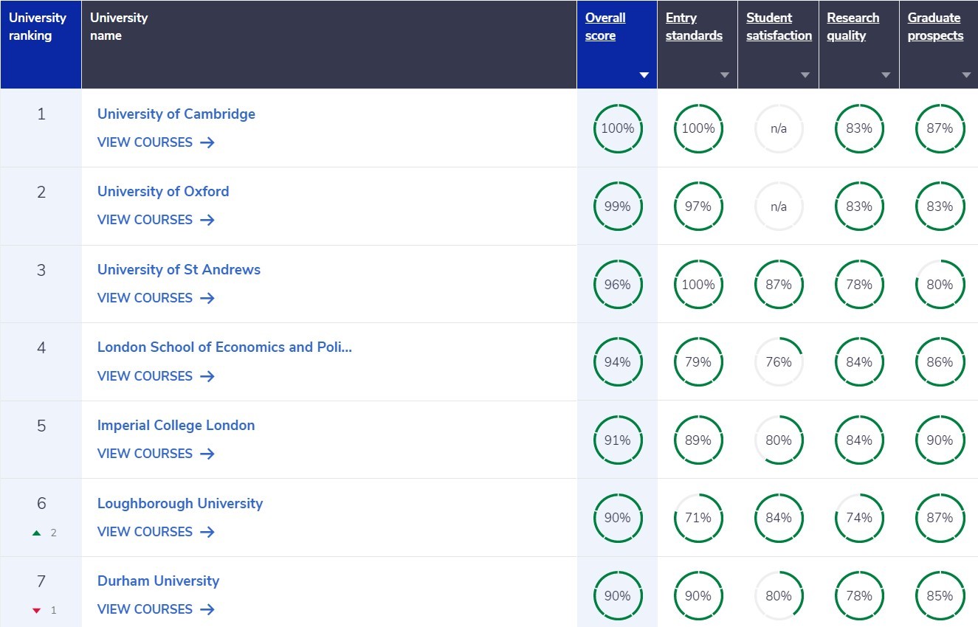Viewport: 978px width, 627px height.
Task: Open Loughborough University link
Action: point(180,503)
